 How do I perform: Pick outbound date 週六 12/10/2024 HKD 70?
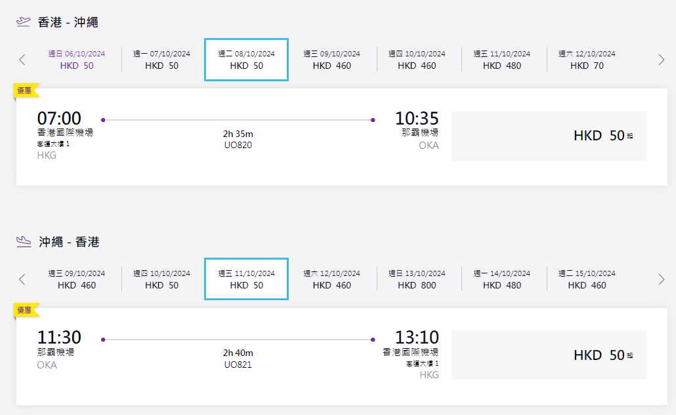tap(587, 60)
